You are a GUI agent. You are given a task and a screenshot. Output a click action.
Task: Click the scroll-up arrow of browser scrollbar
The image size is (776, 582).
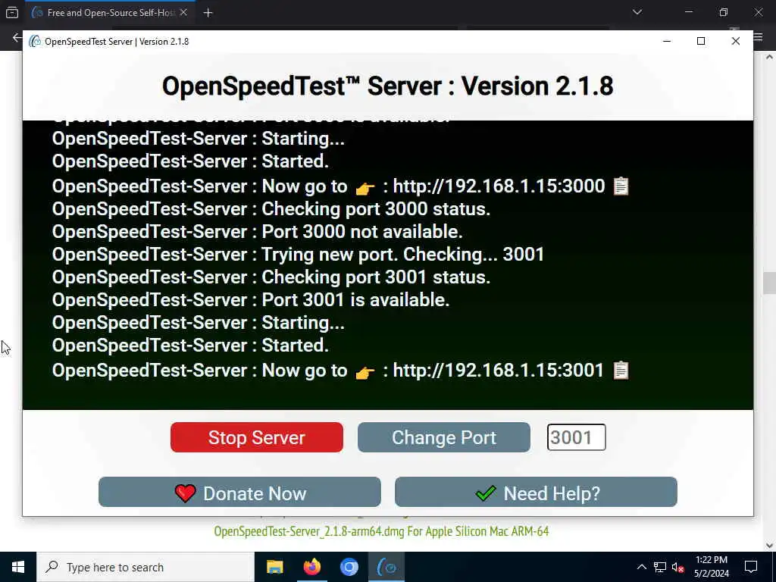point(770,57)
